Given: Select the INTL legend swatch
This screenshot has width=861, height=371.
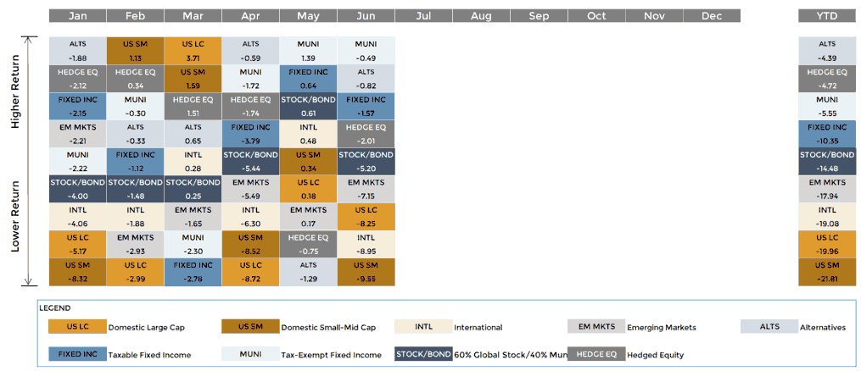Looking at the screenshot, I should click(423, 327).
